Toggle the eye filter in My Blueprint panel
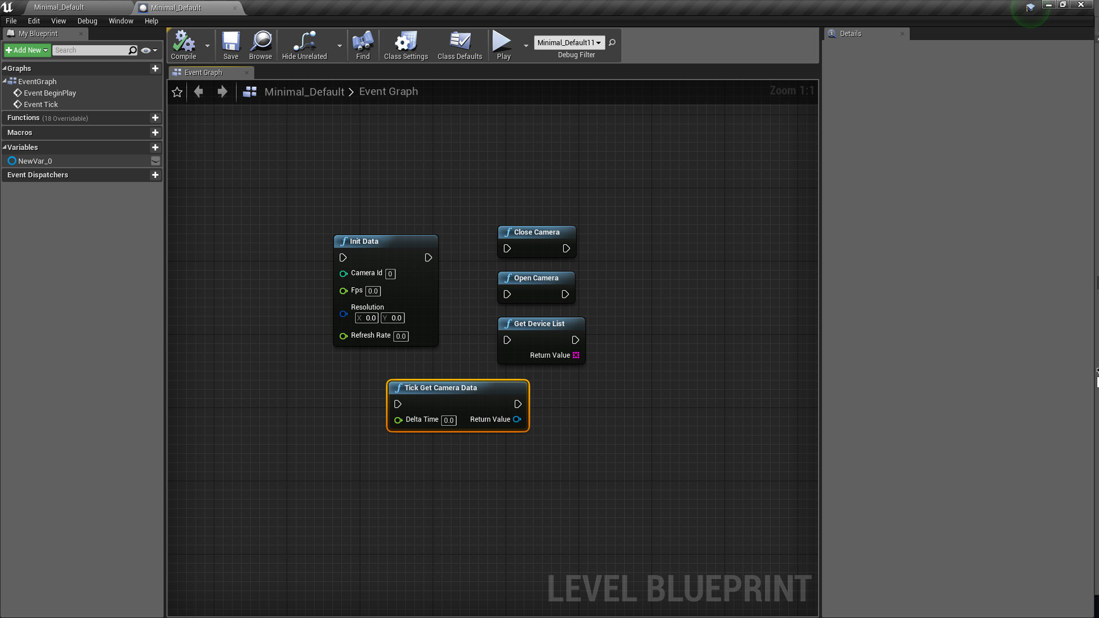 pos(146,50)
